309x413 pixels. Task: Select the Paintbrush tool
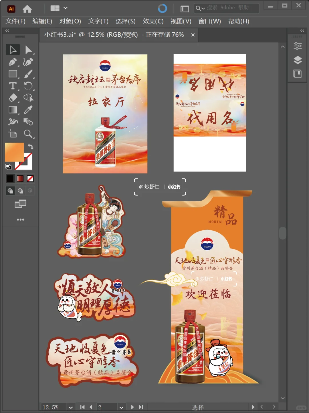coord(28,74)
